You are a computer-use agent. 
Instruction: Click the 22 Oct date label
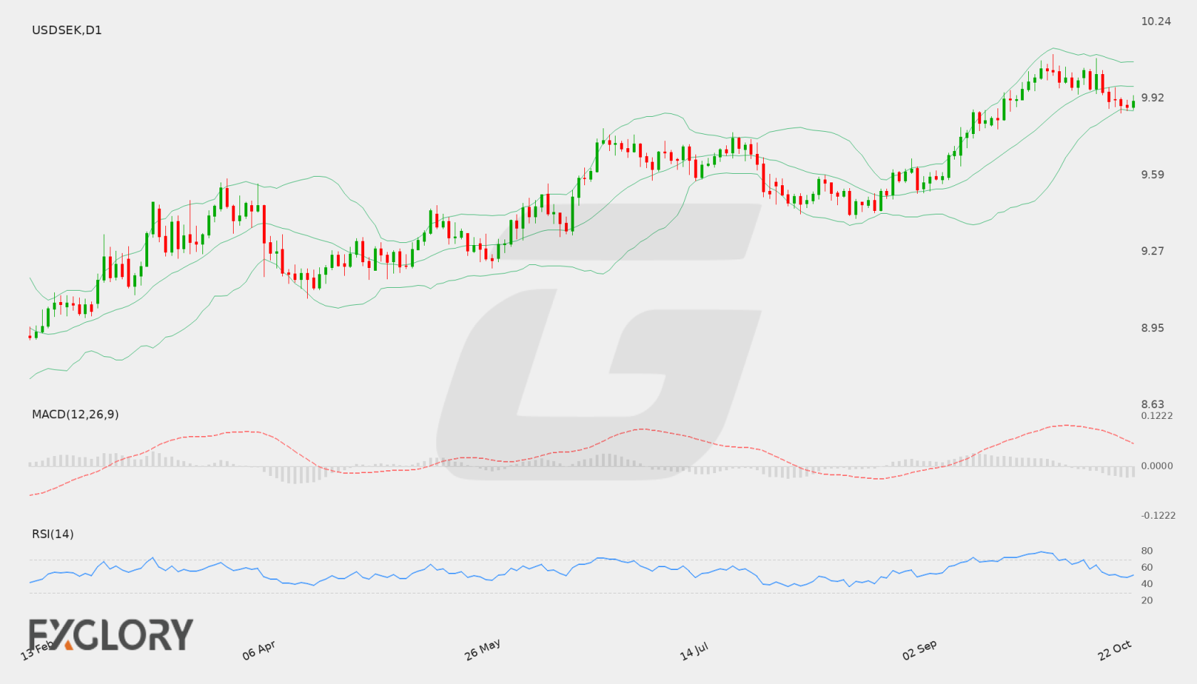(x=1115, y=651)
